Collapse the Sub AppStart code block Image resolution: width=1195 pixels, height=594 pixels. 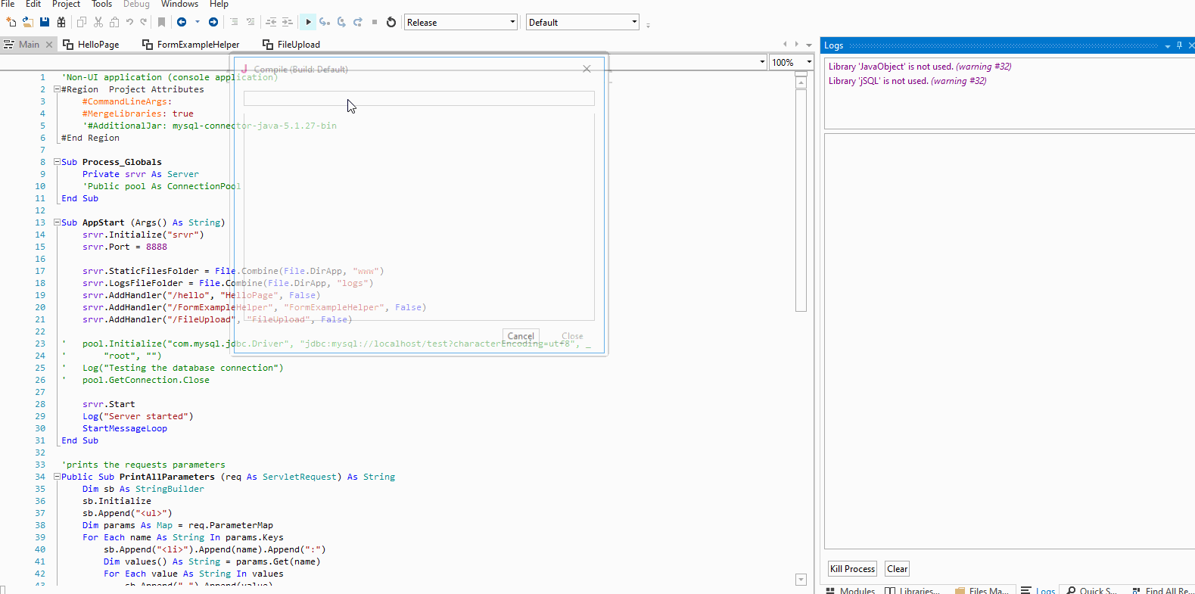click(x=57, y=222)
